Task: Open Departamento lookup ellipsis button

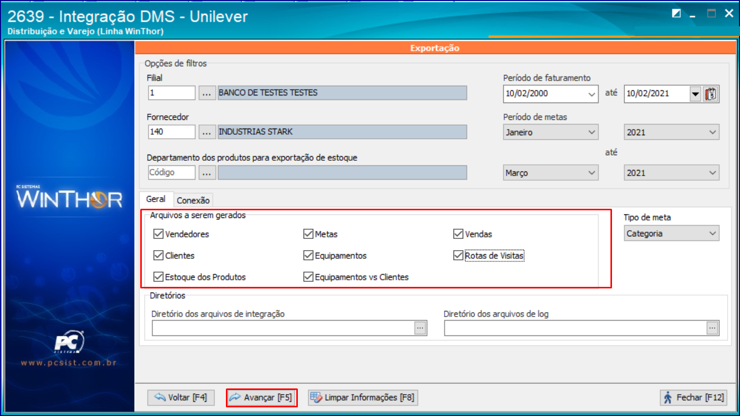Action: [x=206, y=173]
